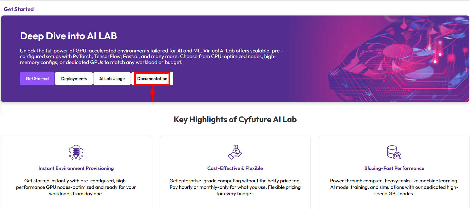Switch to AI Lab Usage

click(112, 79)
